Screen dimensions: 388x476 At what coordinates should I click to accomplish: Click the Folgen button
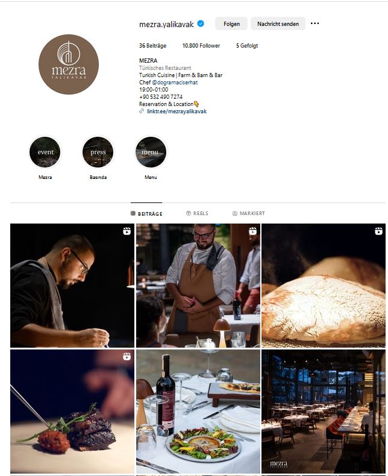[x=231, y=23]
